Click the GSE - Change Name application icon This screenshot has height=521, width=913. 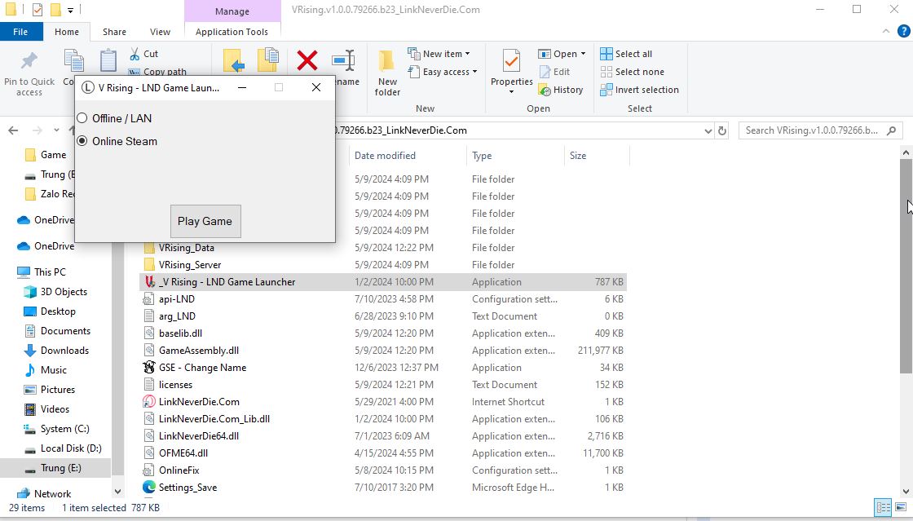pyautogui.click(x=149, y=368)
